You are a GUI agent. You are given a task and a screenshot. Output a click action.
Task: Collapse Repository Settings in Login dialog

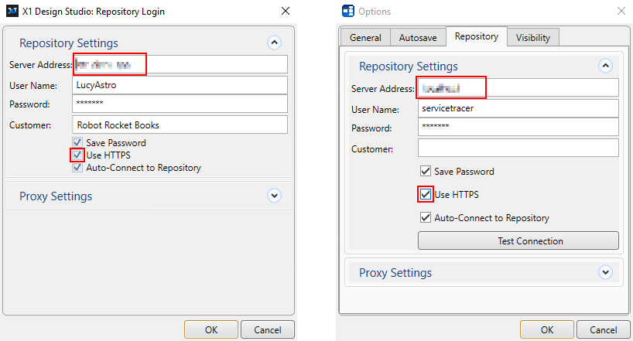[274, 43]
